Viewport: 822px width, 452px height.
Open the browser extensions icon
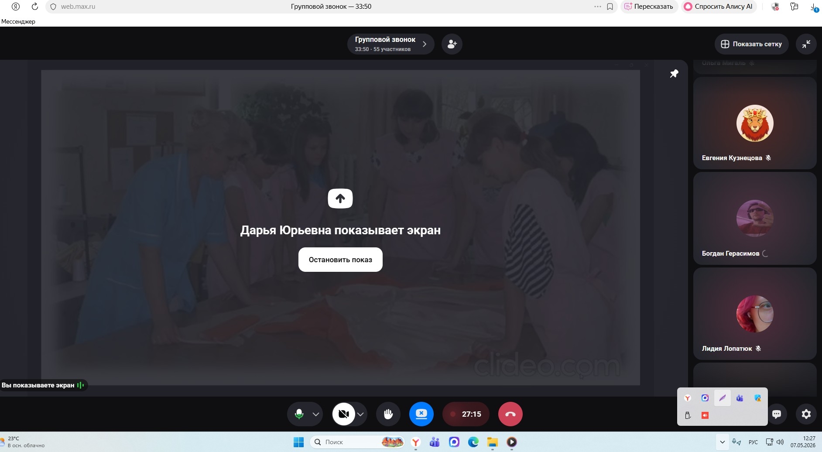[794, 7]
